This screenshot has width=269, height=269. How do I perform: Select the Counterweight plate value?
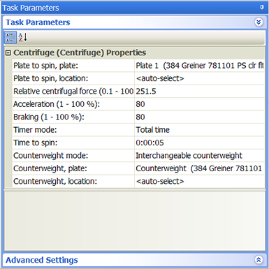pos(200,168)
